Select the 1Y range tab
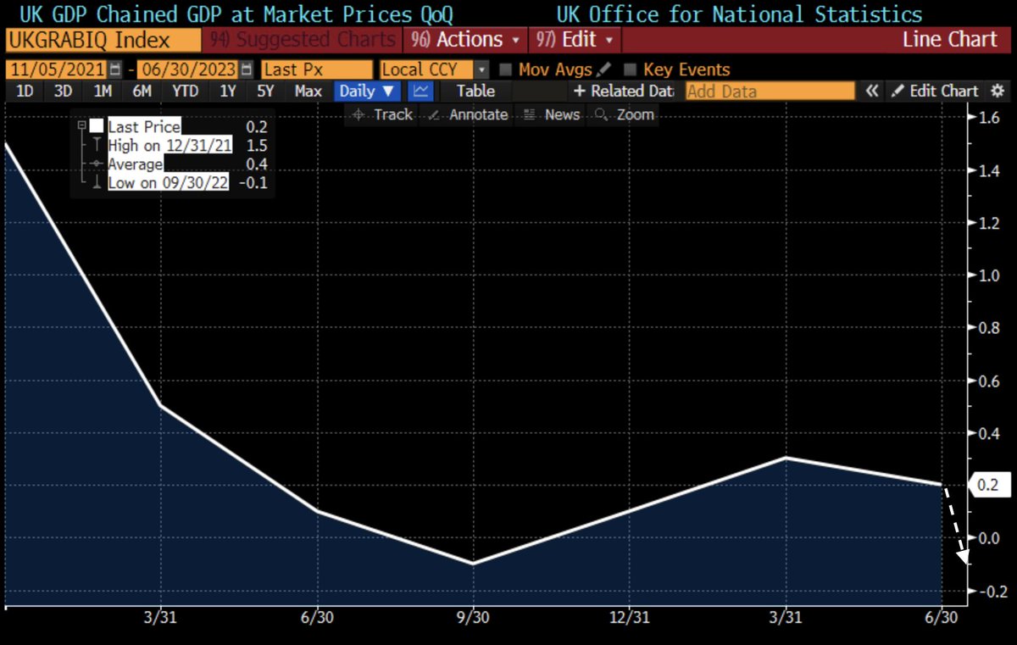This screenshot has width=1017, height=645. (x=227, y=91)
